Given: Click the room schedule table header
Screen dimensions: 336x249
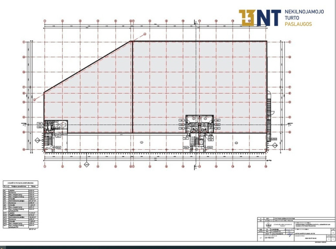Looking at the screenshot, I should pos(20,184).
